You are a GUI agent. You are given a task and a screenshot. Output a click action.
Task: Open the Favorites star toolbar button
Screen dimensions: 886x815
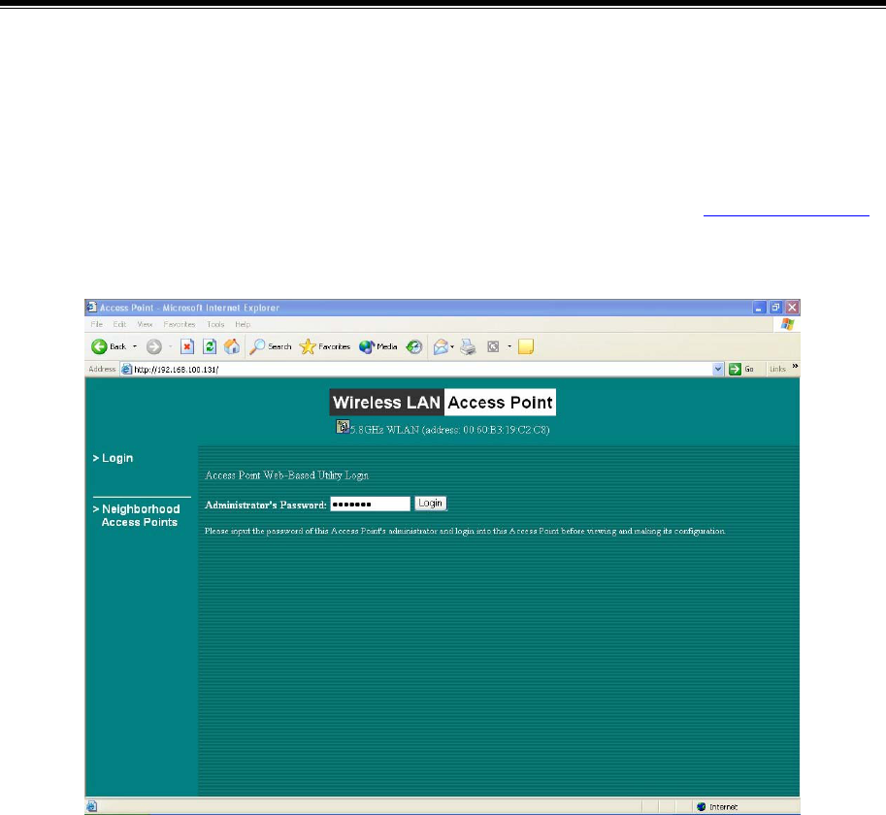click(x=325, y=346)
